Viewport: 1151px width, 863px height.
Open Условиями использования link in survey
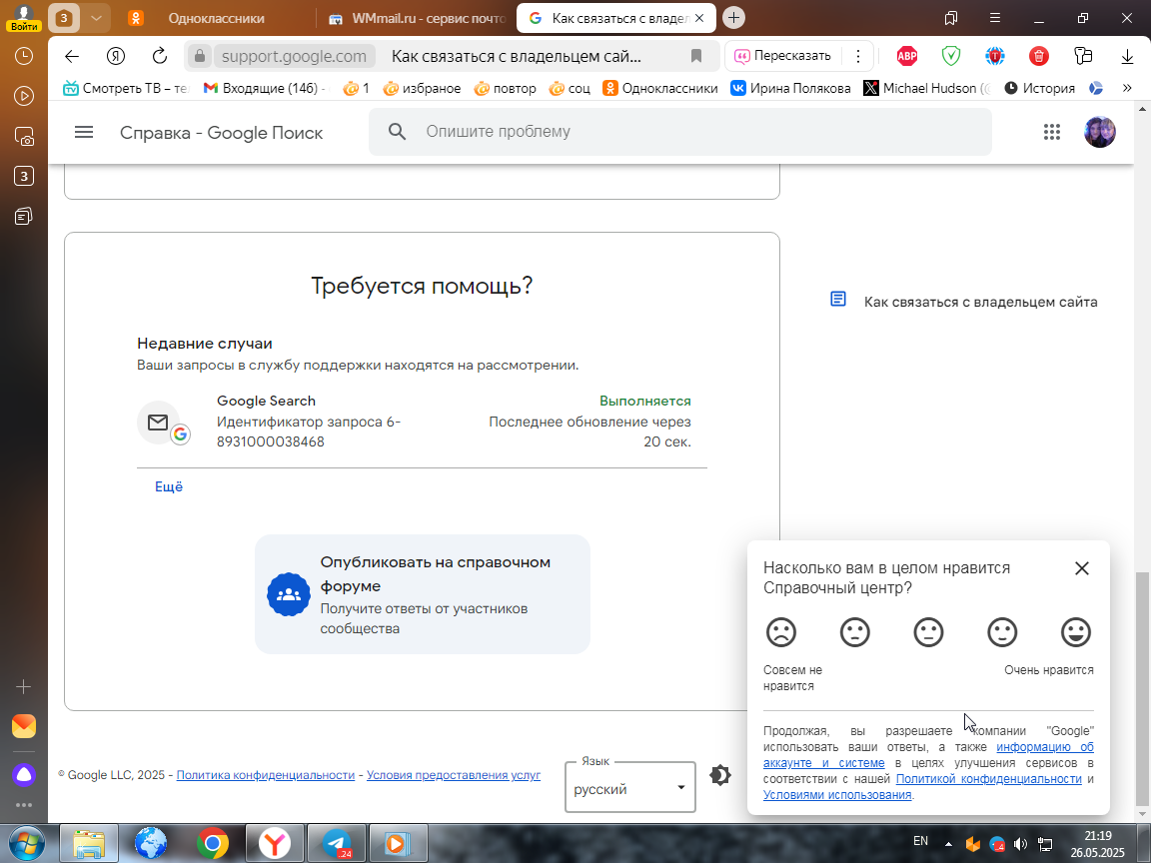click(837, 795)
